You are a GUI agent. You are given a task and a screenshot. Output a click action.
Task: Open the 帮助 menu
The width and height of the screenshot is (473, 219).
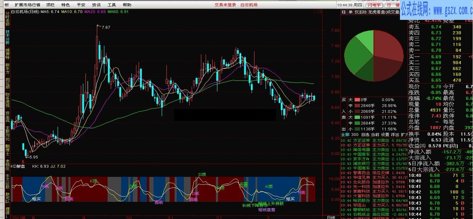(x=127, y=5)
